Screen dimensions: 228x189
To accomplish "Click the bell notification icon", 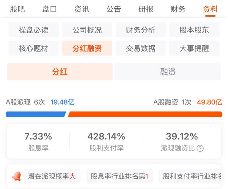I will pos(16,176).
